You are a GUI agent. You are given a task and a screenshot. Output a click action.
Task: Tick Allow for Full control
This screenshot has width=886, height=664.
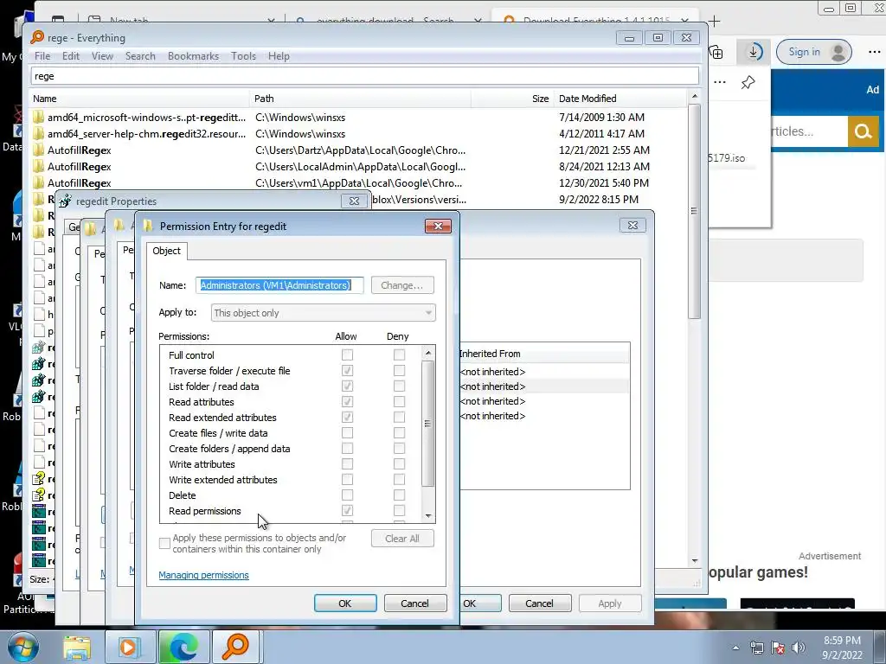(x=347, y=354)
